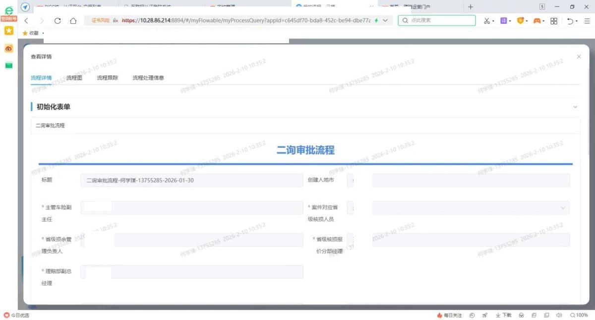This screenshot has width=595, height=320.
Task: Toggle the sound mute speaker icon
Action: click(x=559, y=315)
